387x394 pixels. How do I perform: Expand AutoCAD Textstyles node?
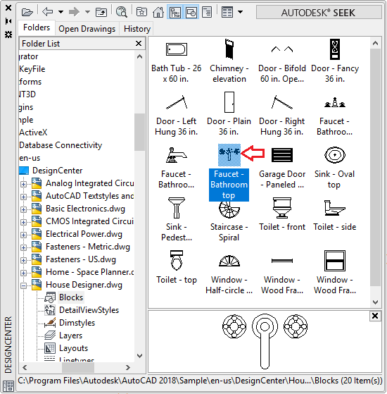coord(24,197)
